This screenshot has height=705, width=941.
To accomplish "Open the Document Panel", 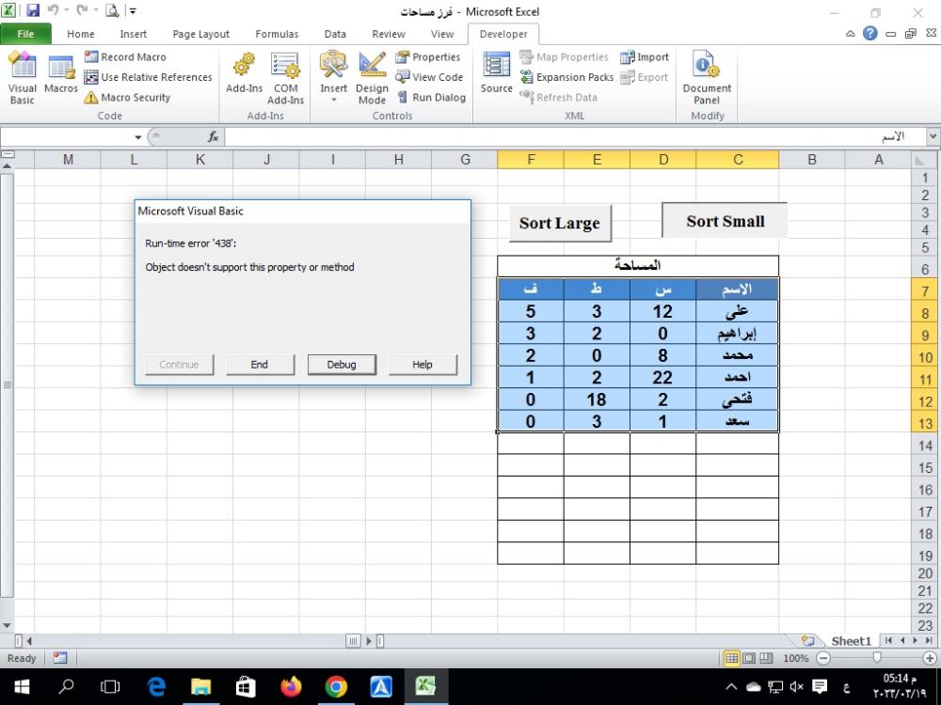I will click(707, 79).
